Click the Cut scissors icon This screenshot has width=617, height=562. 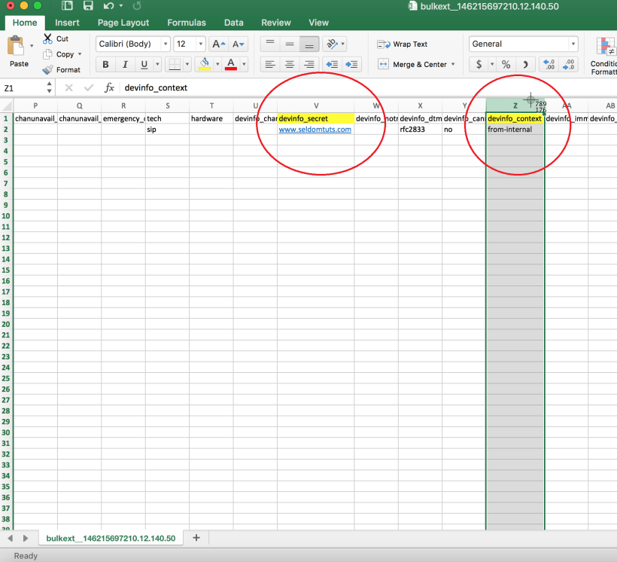point(47,38)
